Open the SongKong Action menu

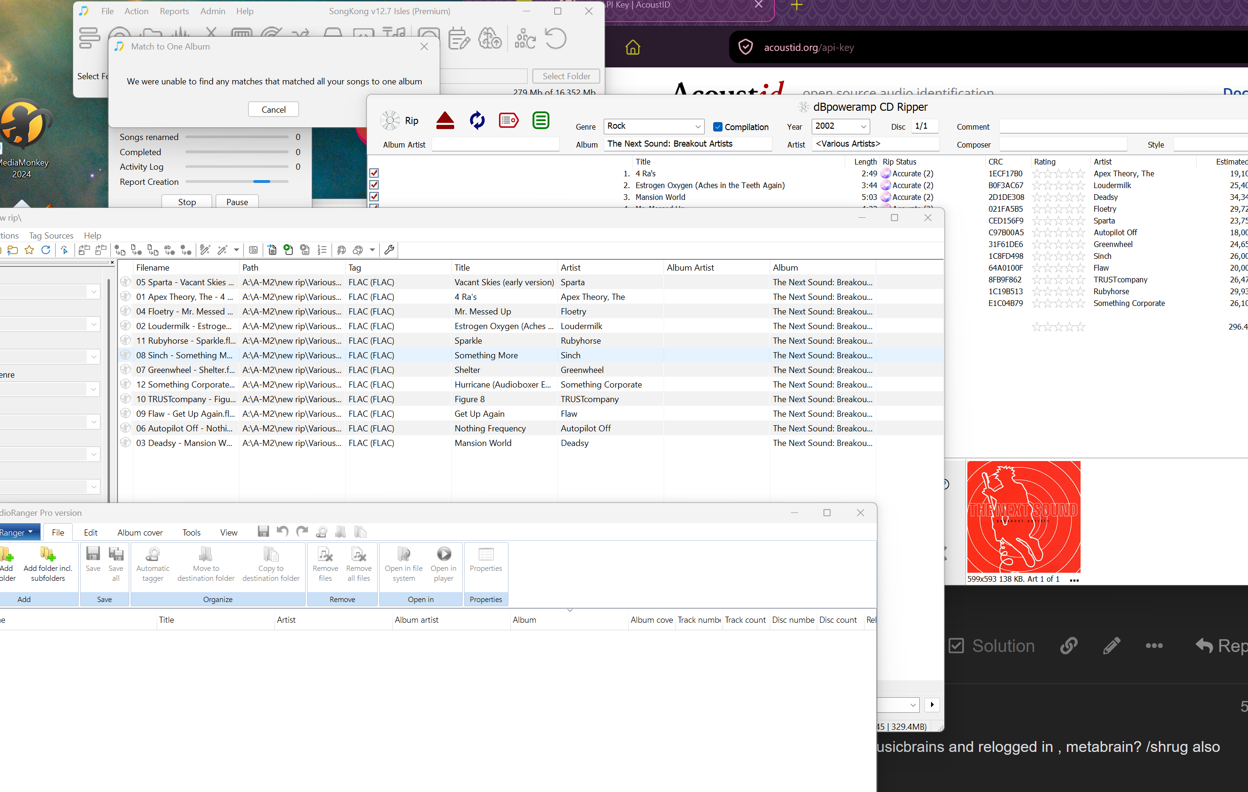[136, 11]
